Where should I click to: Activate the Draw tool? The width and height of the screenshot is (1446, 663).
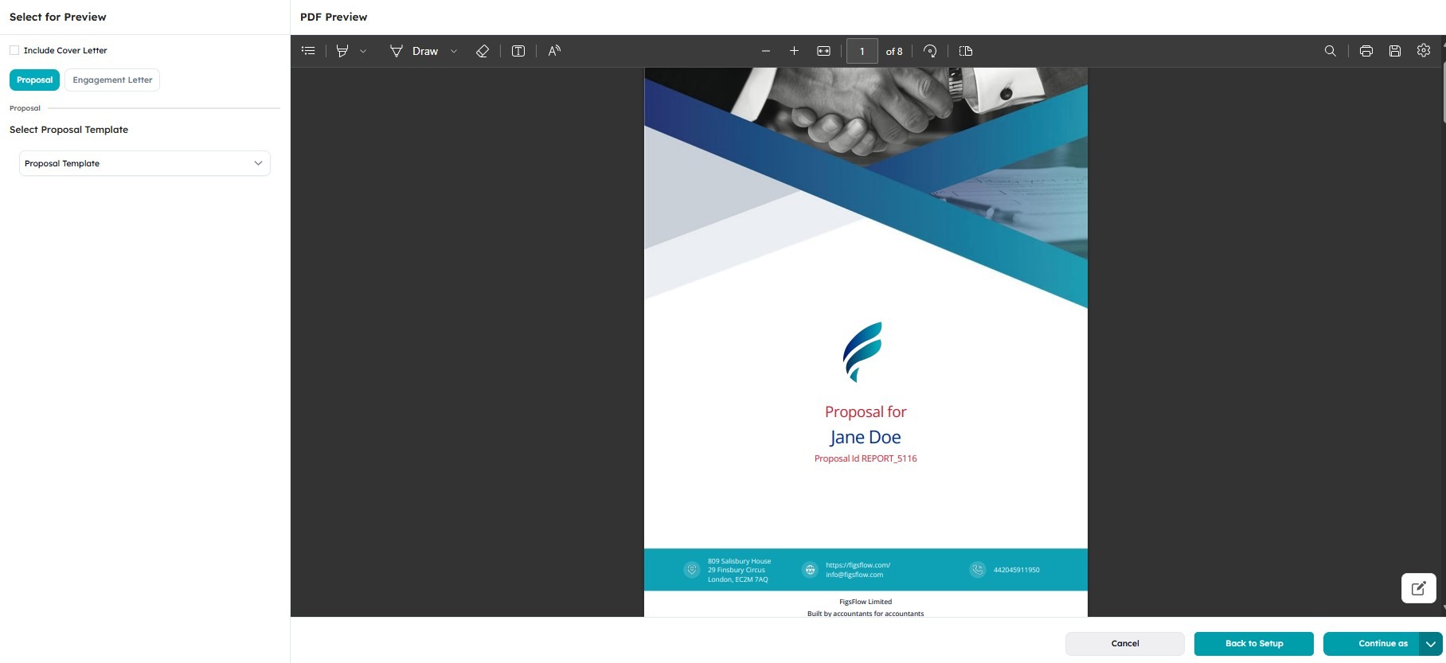414,51
